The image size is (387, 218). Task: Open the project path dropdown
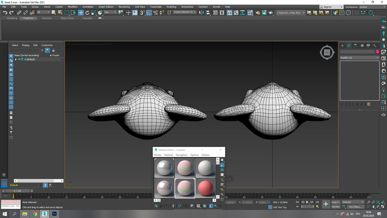tap(291, 12)
